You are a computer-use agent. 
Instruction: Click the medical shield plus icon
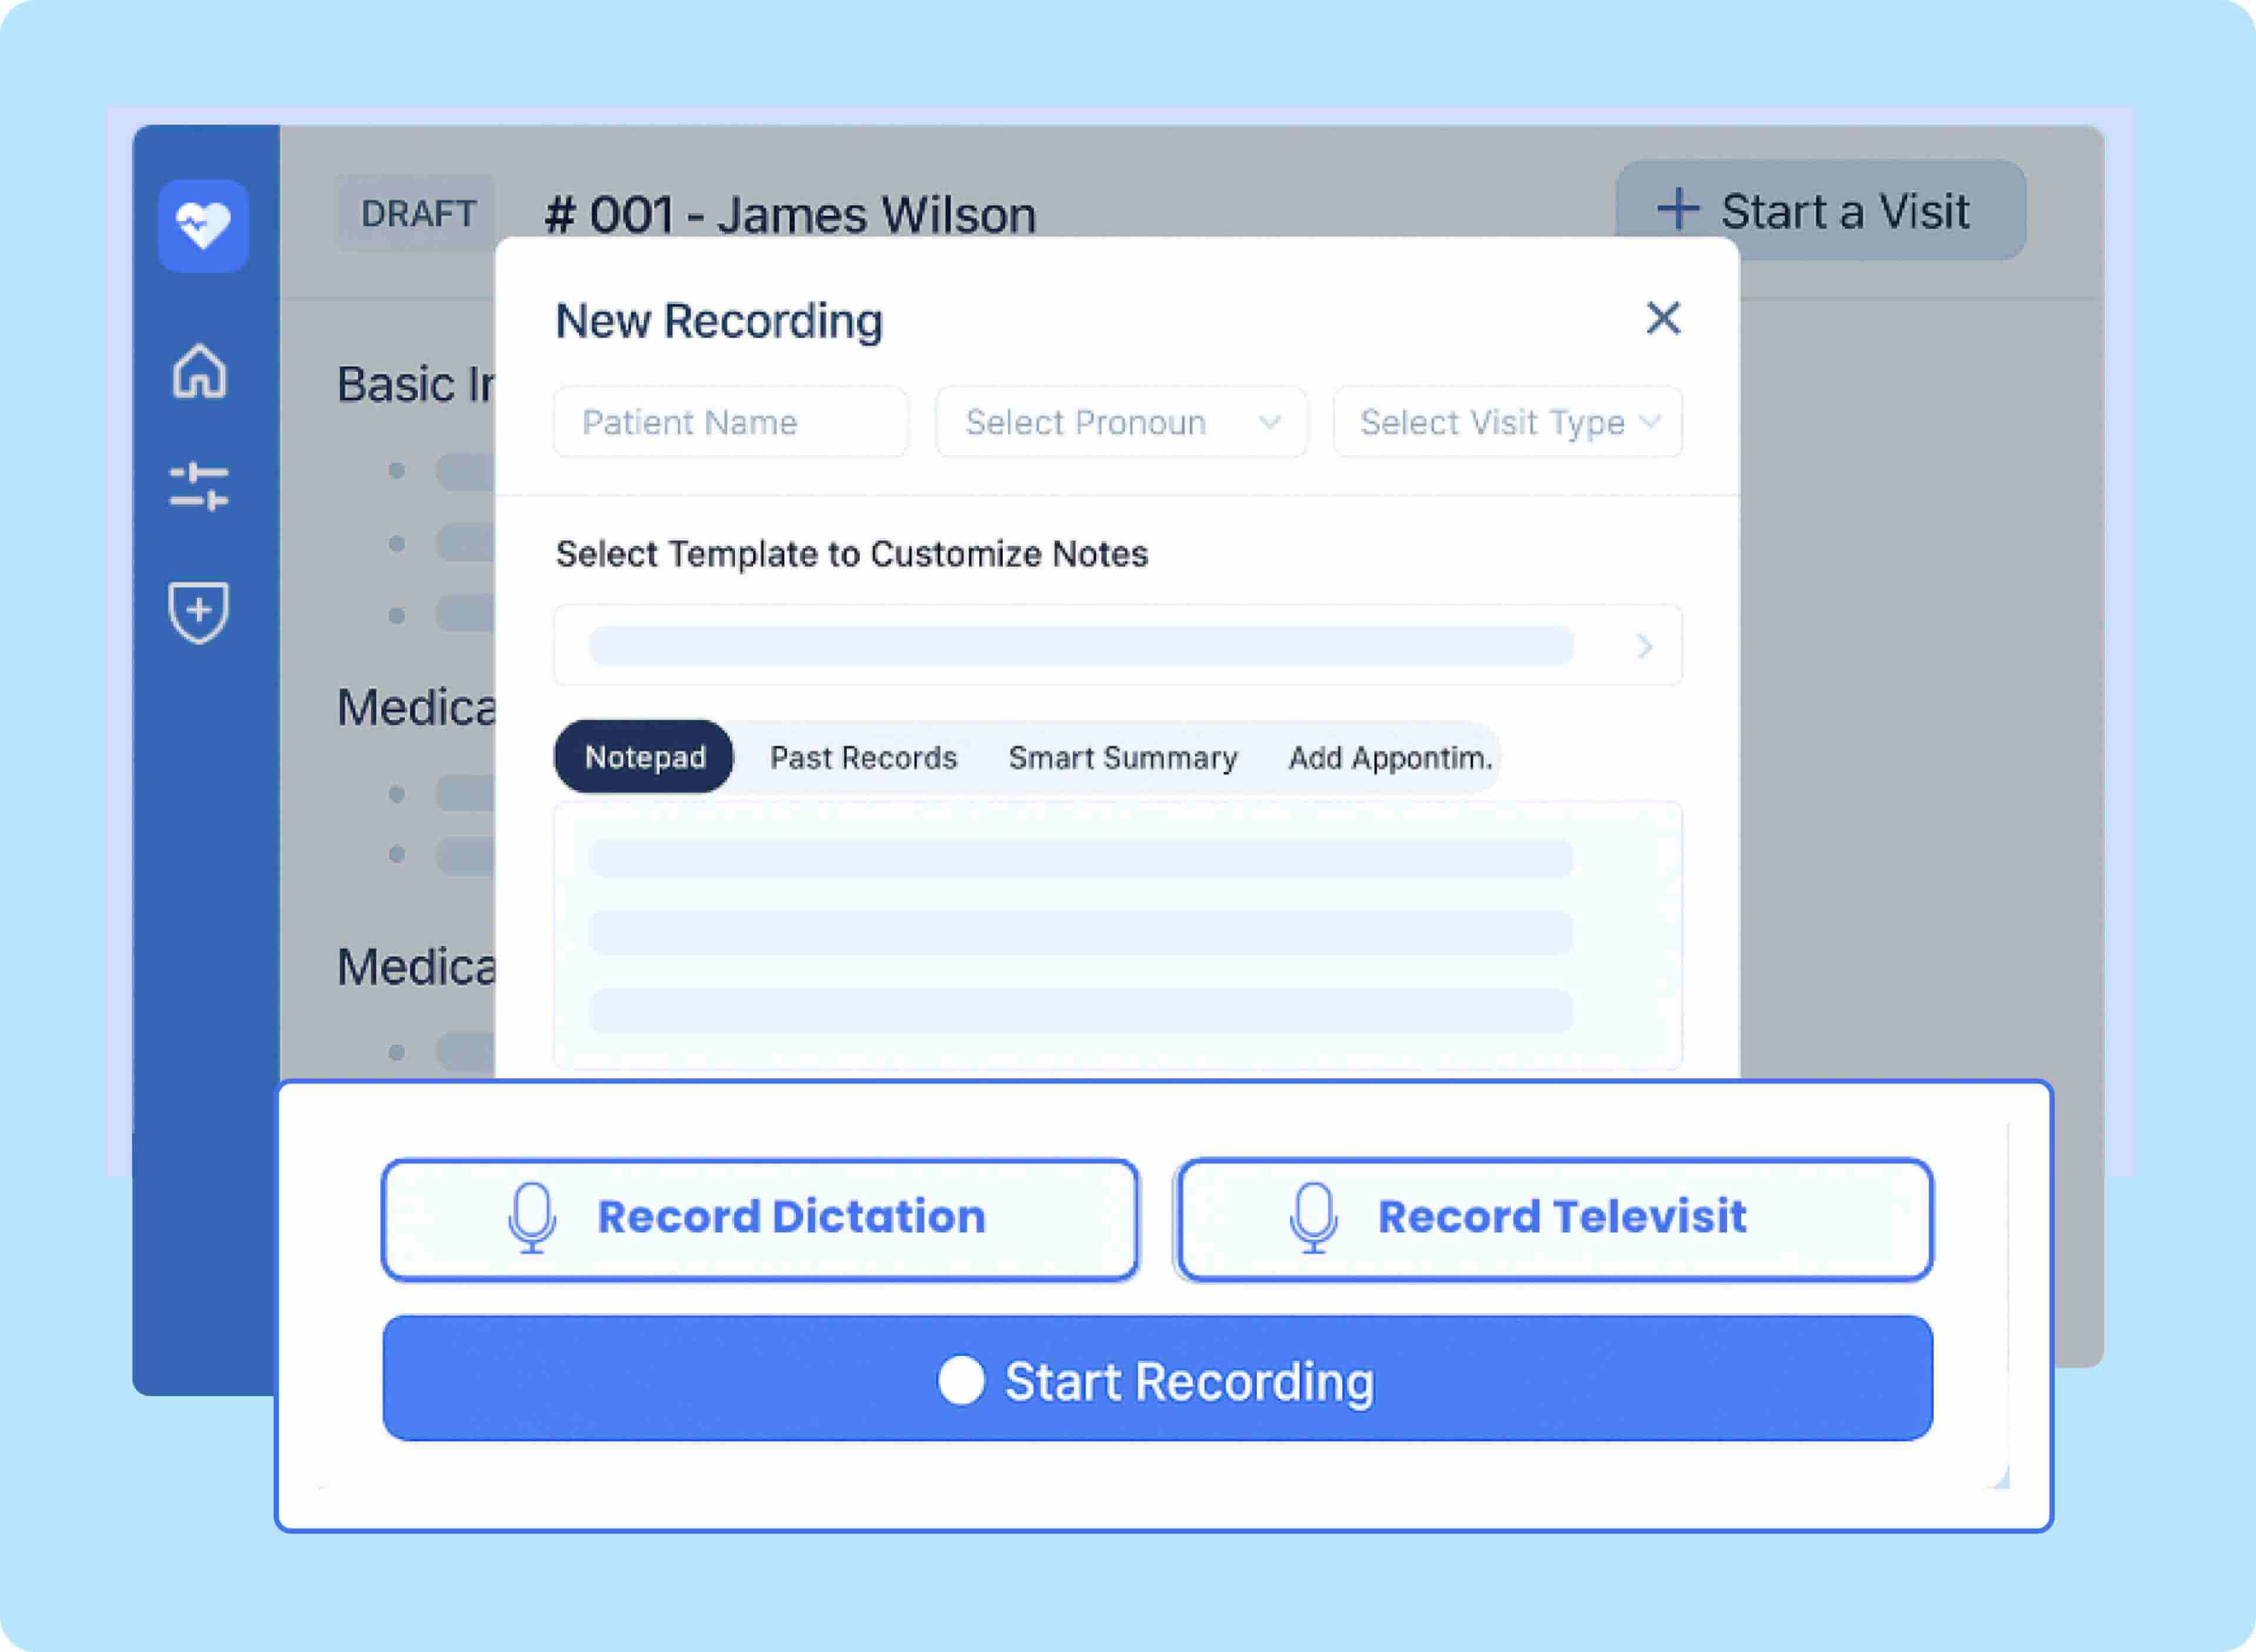(199, 611)
